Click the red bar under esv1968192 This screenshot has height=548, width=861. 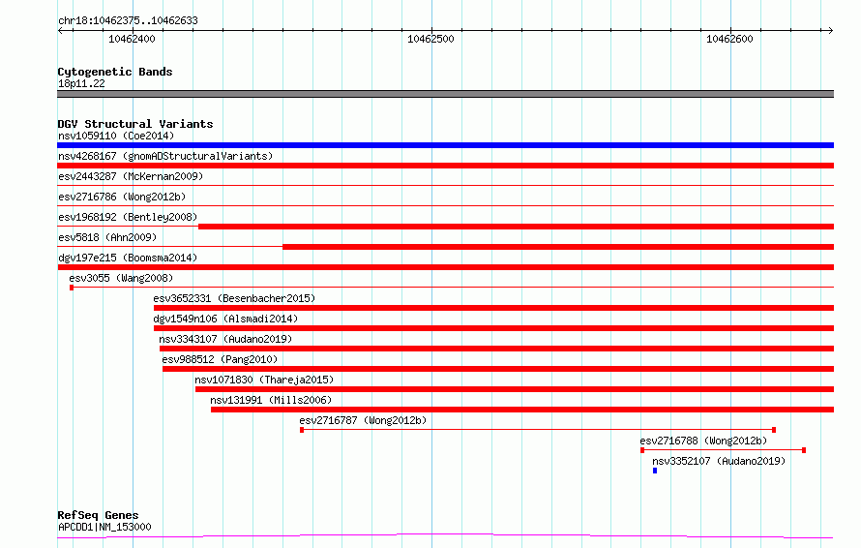click(517, 227)
